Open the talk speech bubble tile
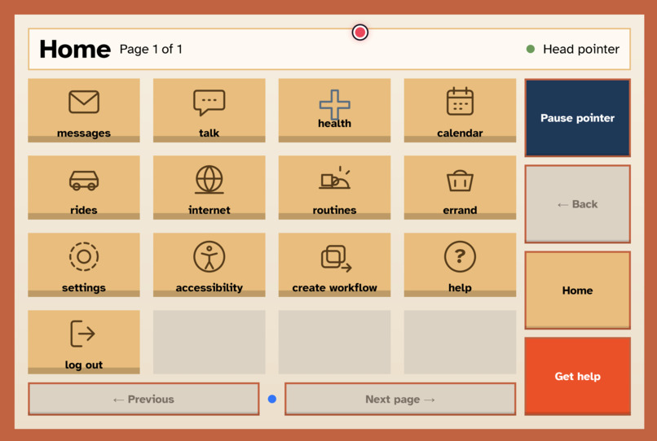657x441 pixels. coord(209,111)
